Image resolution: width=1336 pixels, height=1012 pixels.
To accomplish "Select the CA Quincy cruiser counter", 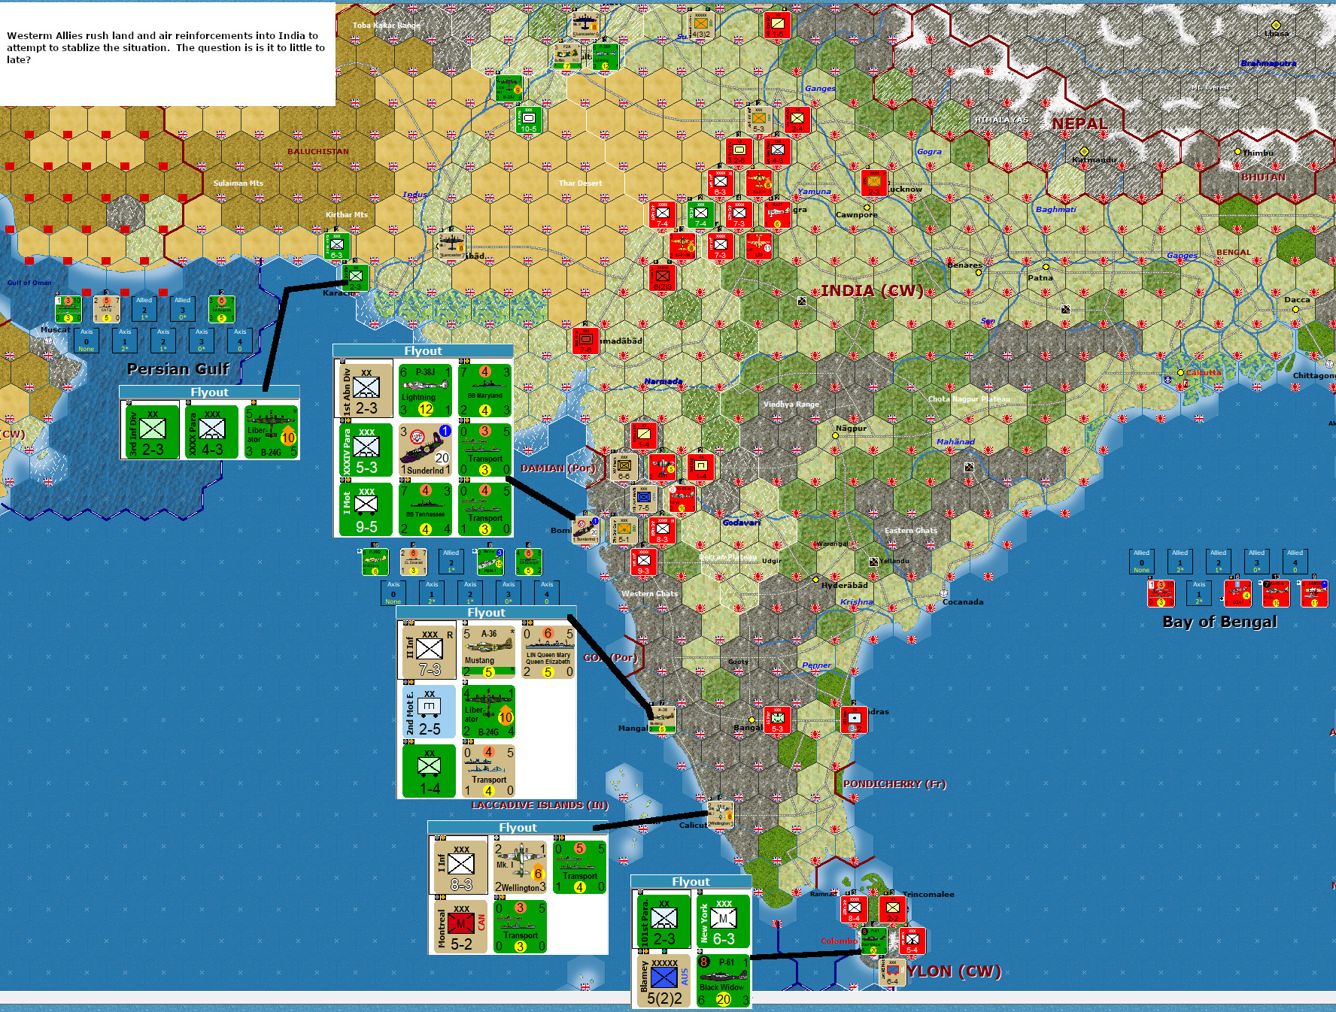I will [x=528, y=562].
